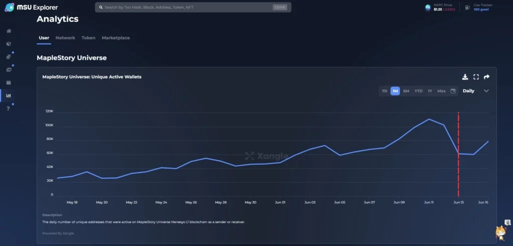
Task: Click the 'May 18' axis label
Action: tap(72, 202)
